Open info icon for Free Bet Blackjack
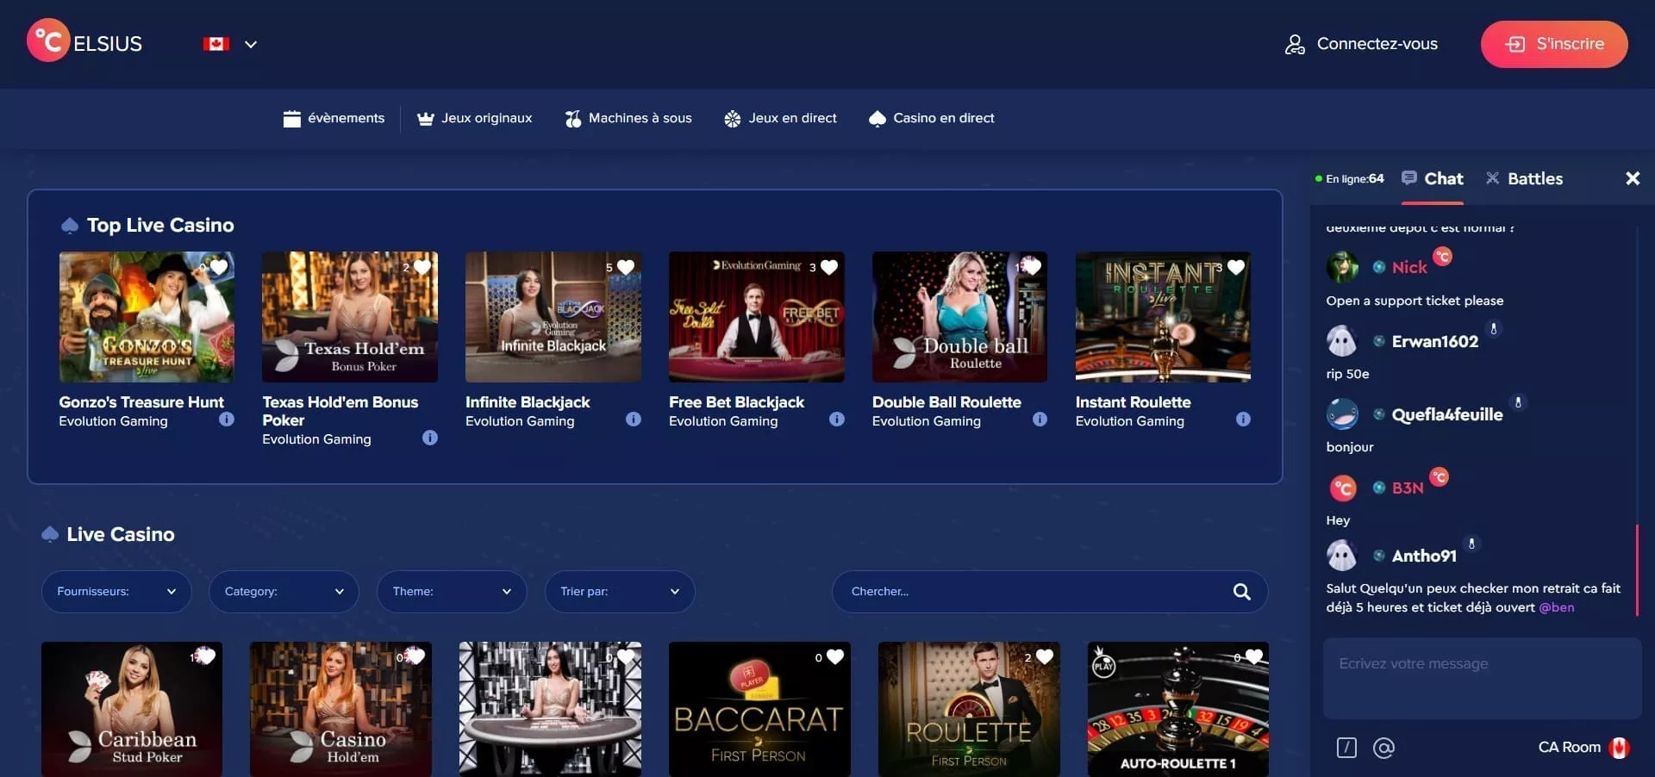Screen dimensions: 1655x777 [836, 420]
